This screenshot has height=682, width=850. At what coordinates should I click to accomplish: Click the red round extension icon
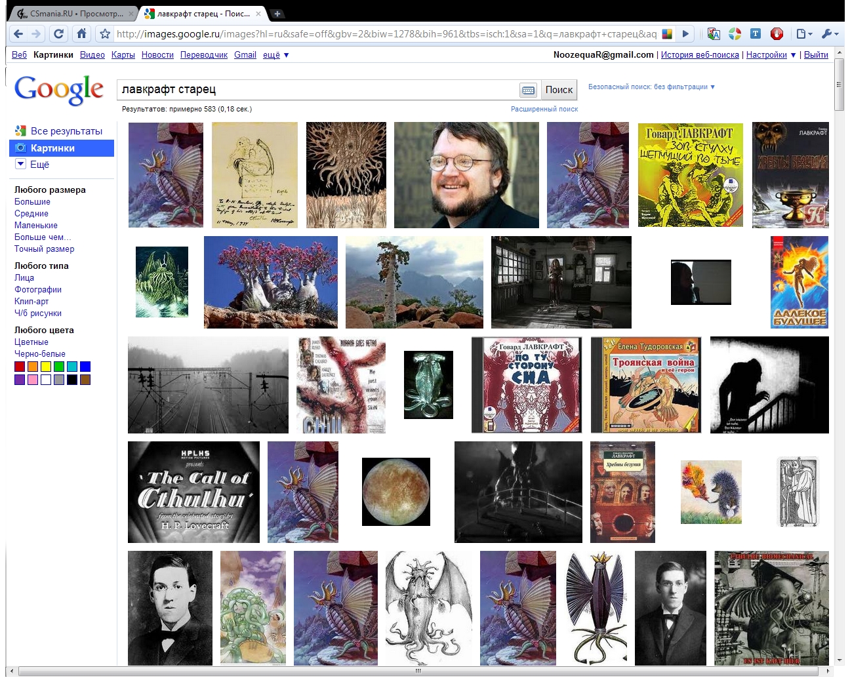(777, 34)
